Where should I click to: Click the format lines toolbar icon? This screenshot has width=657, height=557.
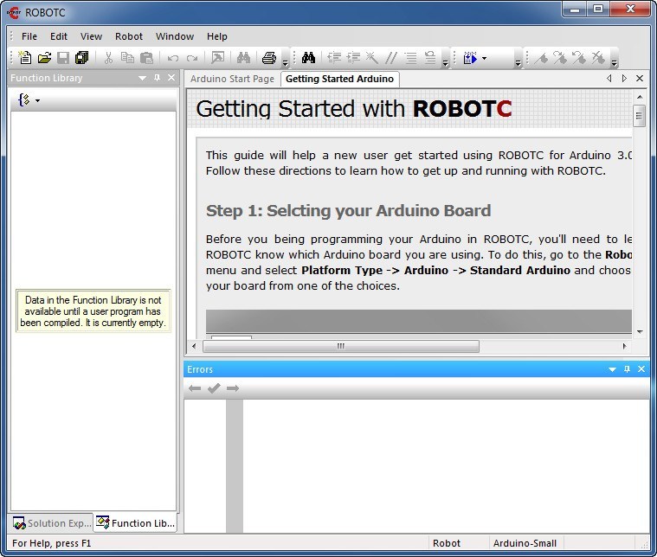(410, 58)
